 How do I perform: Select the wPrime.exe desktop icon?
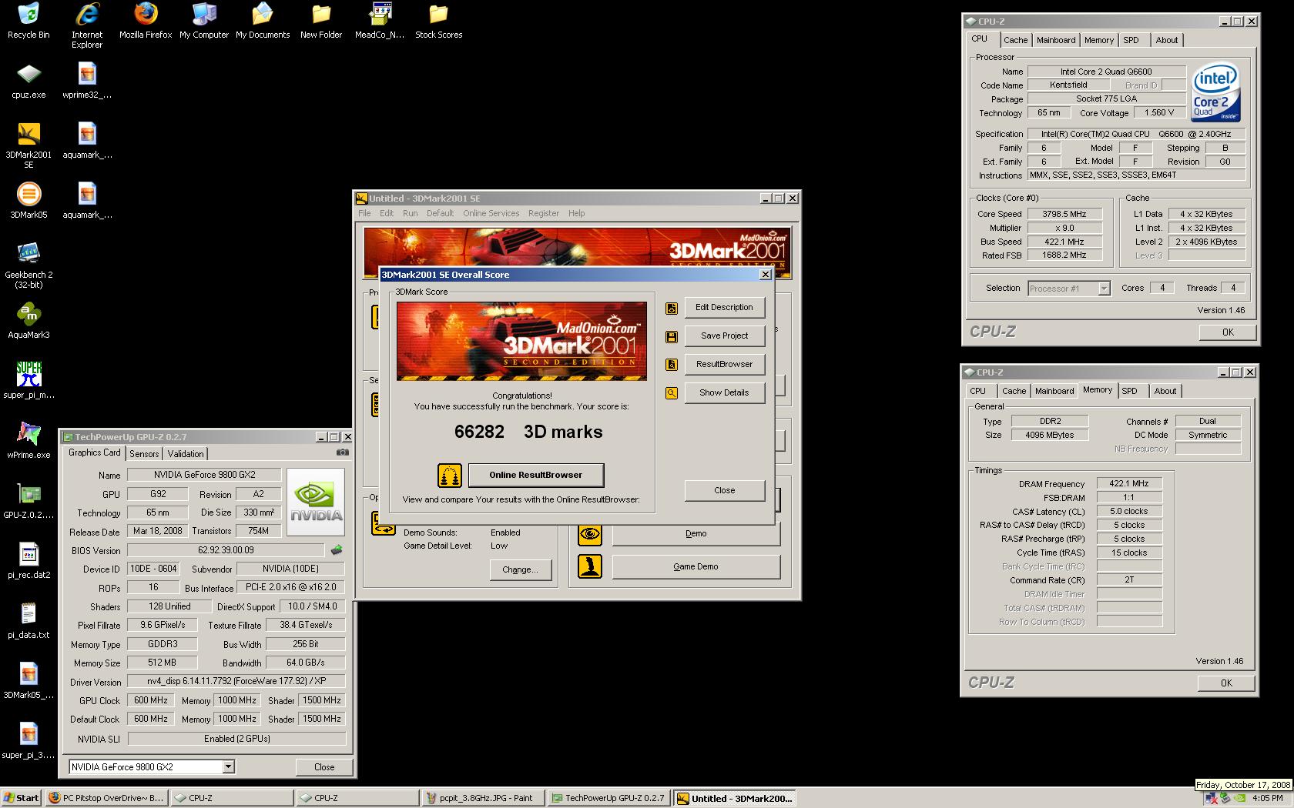tap(28, 441)
